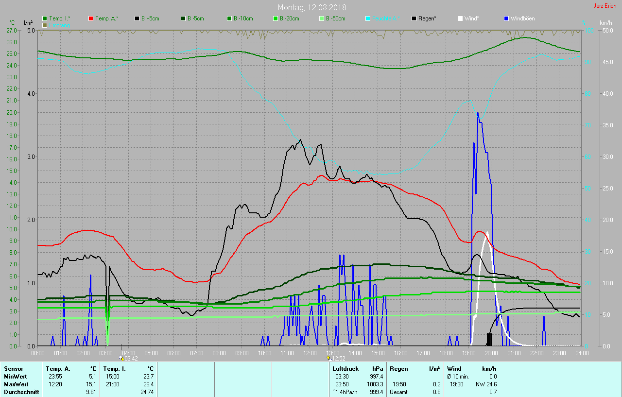Select the 'Regen*' legend label
622x397 pixels.
[427, 18]
